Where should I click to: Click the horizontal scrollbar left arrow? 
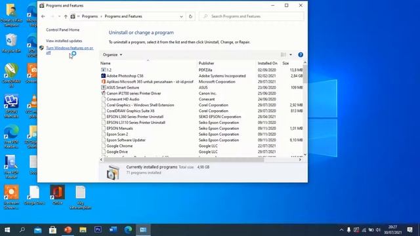[101, 159]
